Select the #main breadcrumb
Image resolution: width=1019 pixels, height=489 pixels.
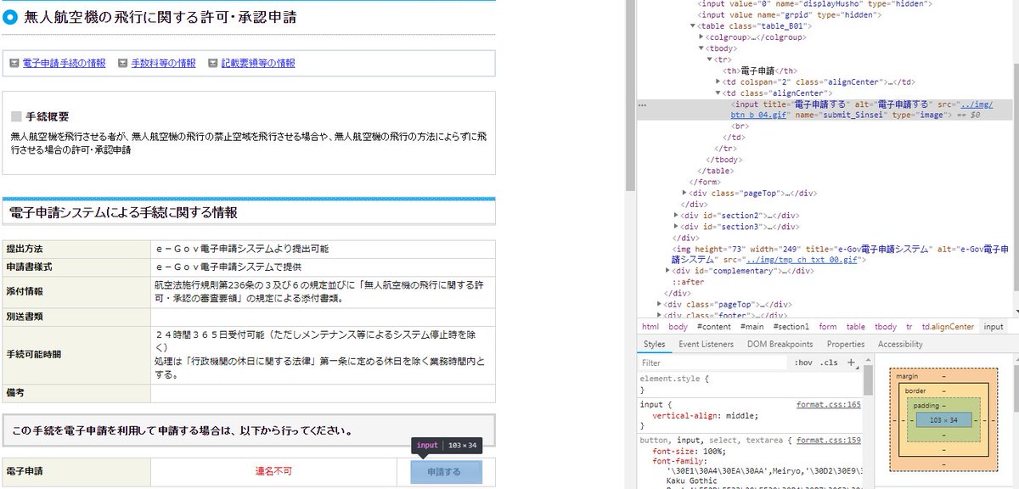click(x=752, y=327)
